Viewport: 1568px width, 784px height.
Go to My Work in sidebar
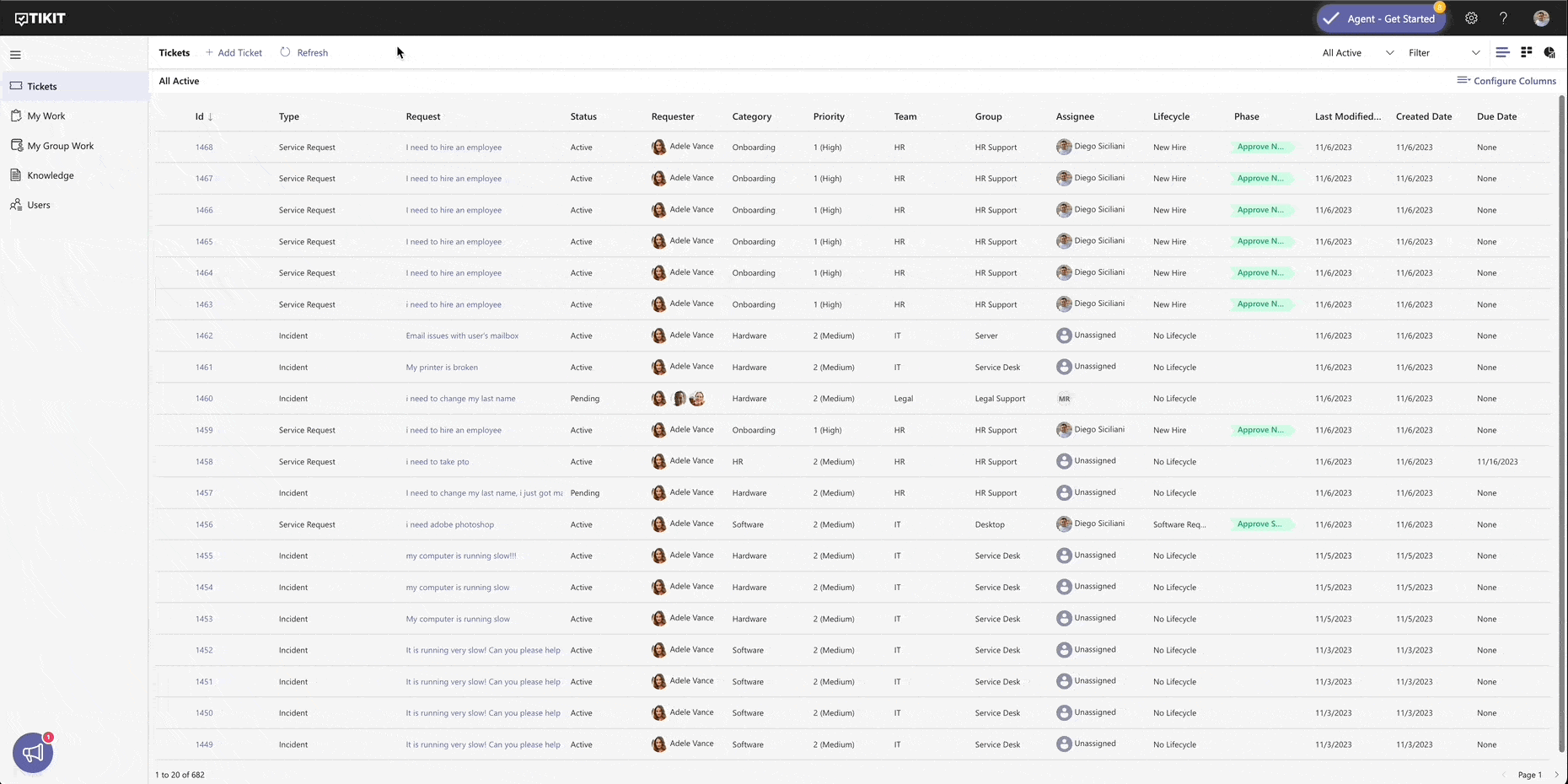pyautogui.click(x=46, y=116)
